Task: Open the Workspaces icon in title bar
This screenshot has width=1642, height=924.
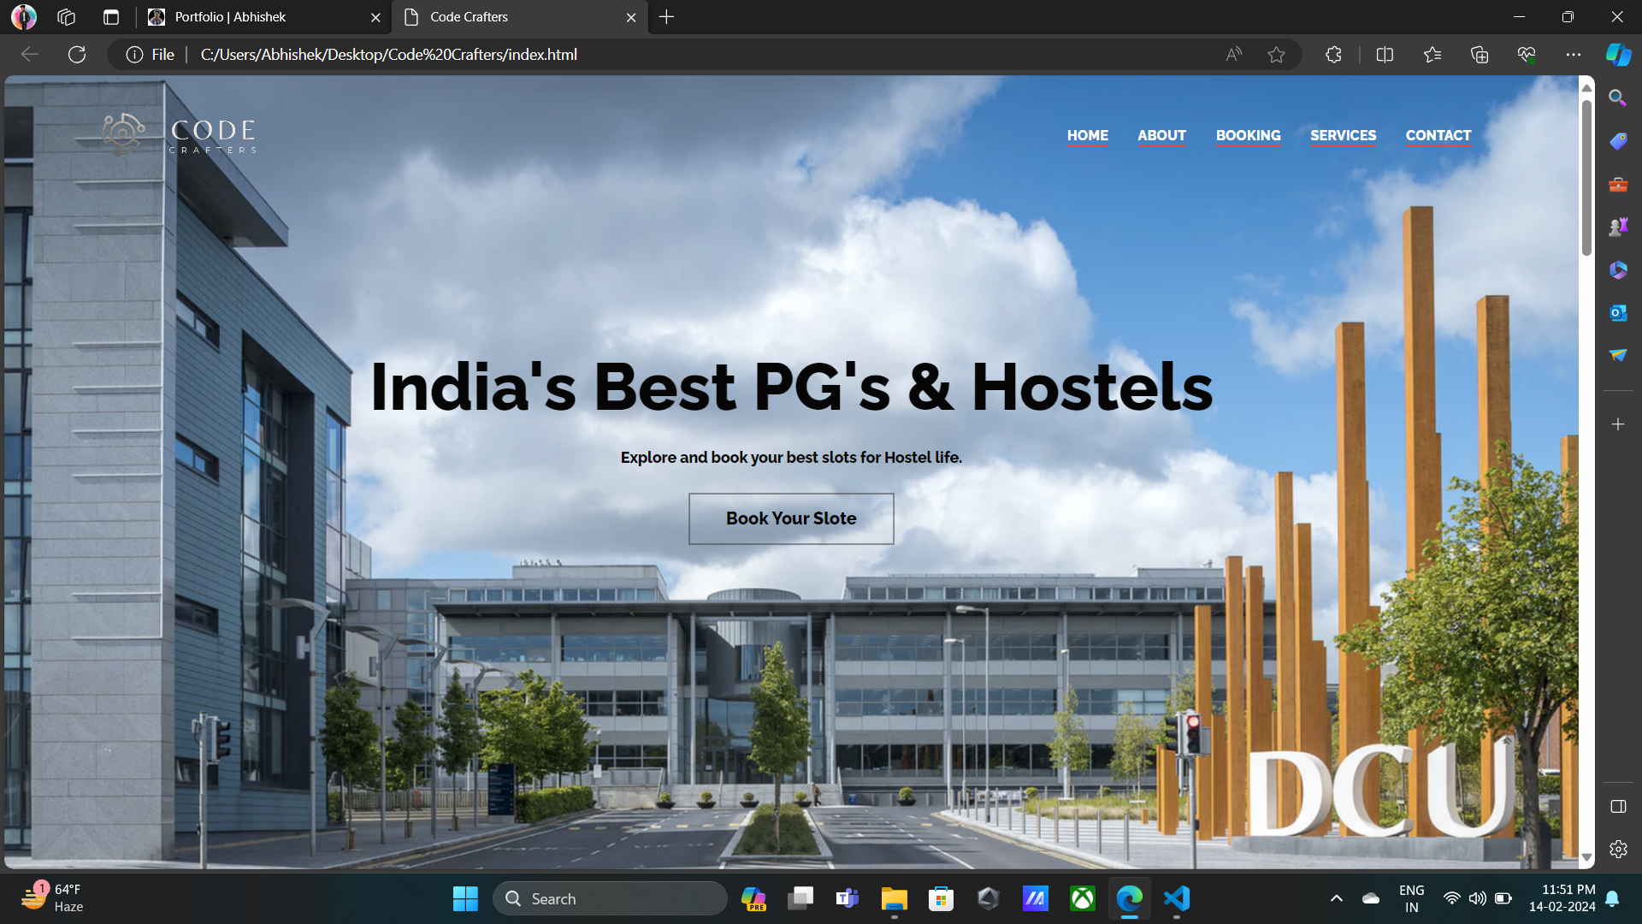Action: click(x=67, y=16)
